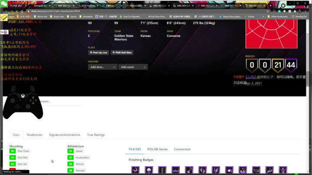The width and height of the screenshot is (312, 175).
Task: Open the skull Finishing Badge icon
Action: click(x=149, y=170)
